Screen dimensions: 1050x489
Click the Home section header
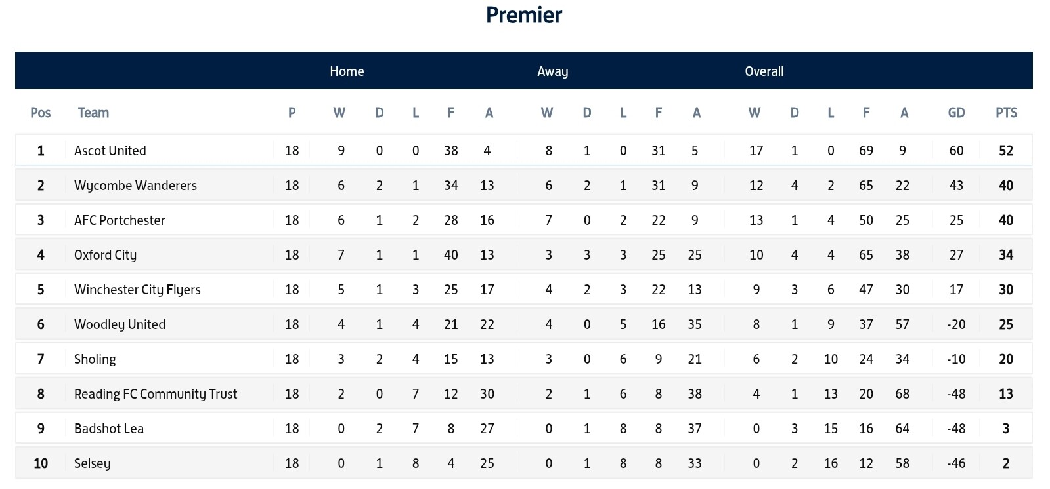[347, 71]
